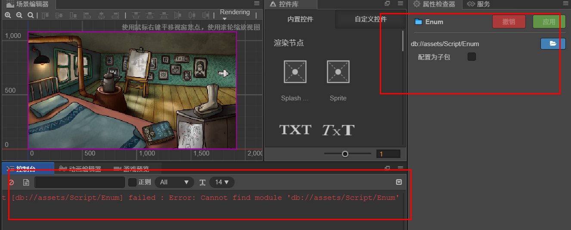Open the console log file icon

(x=26, y=182)
